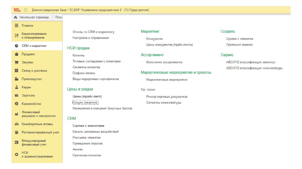Click the Склад и доставка icon
The height and width of the screenshot is (169, 302).
pos(17,71)
